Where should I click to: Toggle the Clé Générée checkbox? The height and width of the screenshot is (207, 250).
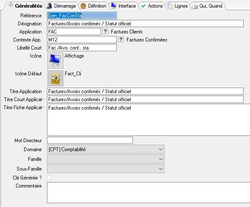tap(49, 177)
